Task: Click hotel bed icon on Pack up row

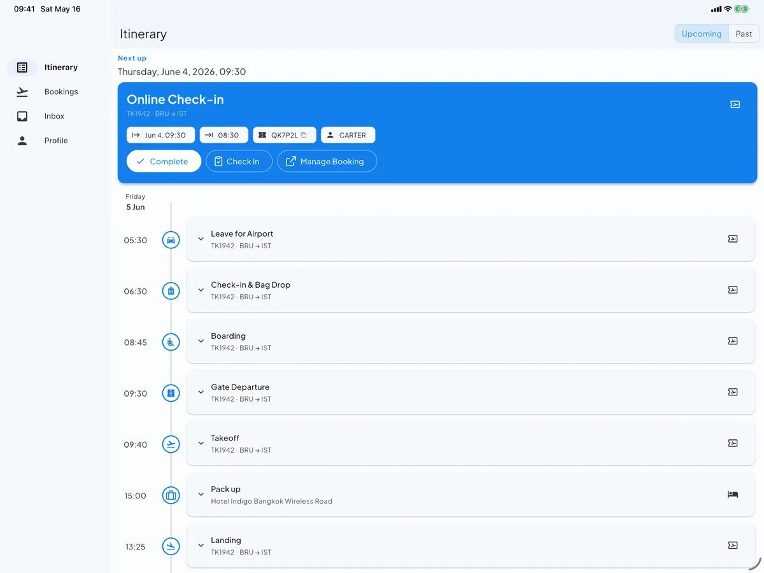Action: [x=733, y=494]
